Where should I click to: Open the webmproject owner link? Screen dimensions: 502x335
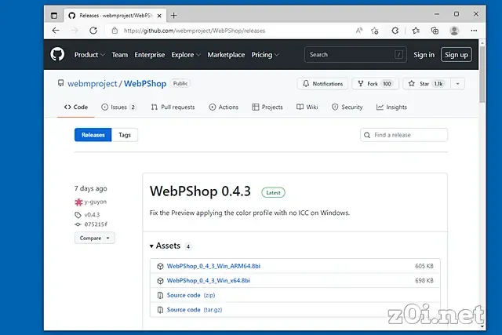pyautogui.click(x=93, y=84)
